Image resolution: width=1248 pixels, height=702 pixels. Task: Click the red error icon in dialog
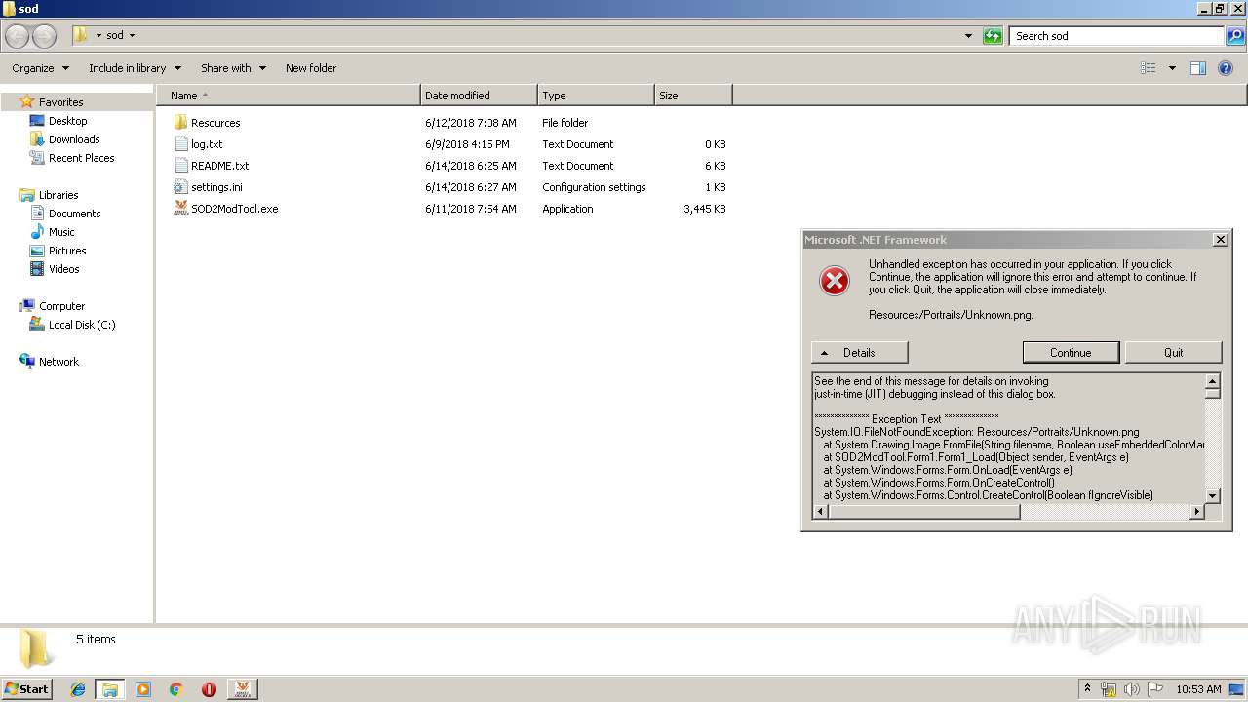pyautogui.click(x=835, y=281)
